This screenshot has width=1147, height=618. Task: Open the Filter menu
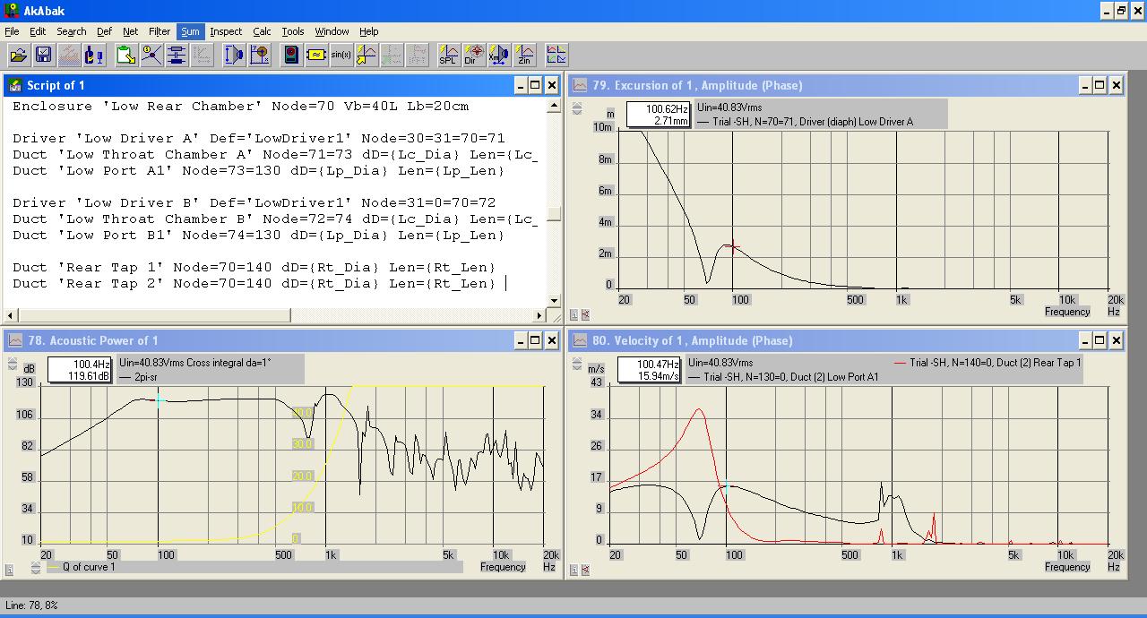tap(160, 31)
